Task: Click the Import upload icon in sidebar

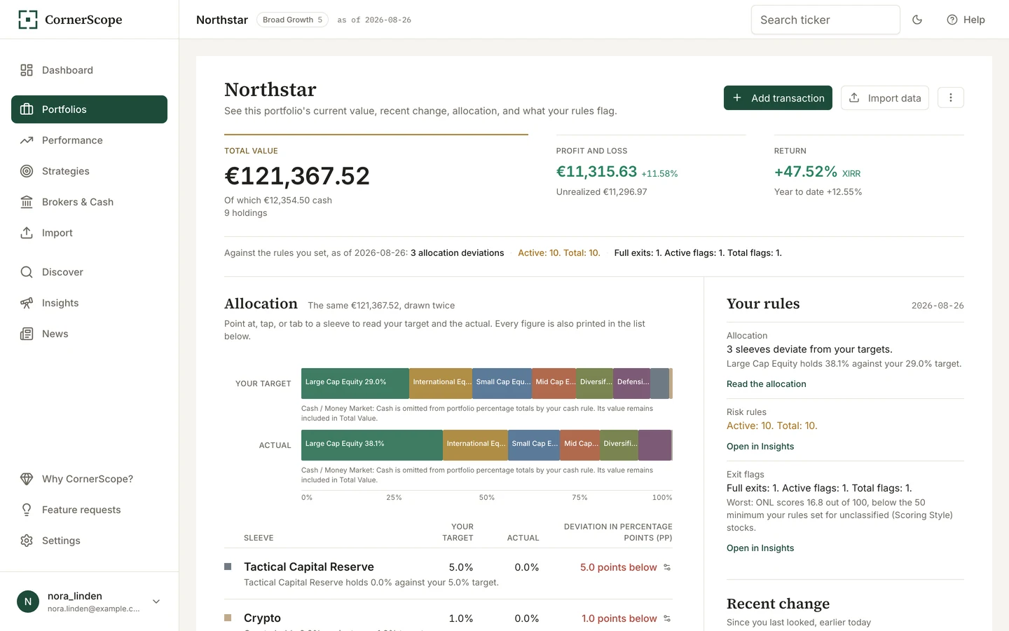Action: 27,233
